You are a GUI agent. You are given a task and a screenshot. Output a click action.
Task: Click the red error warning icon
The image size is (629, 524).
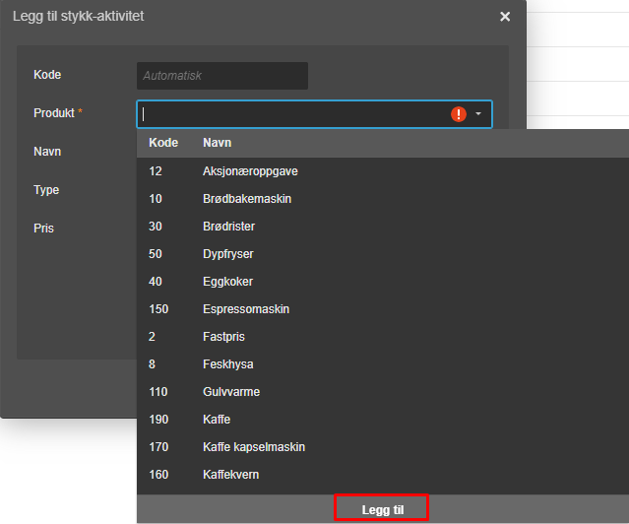(458, 114)
